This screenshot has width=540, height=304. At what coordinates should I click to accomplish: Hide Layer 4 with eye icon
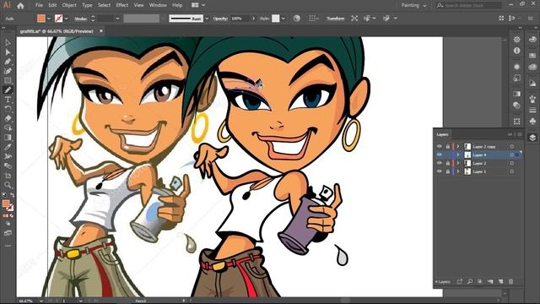click(440, 155)
